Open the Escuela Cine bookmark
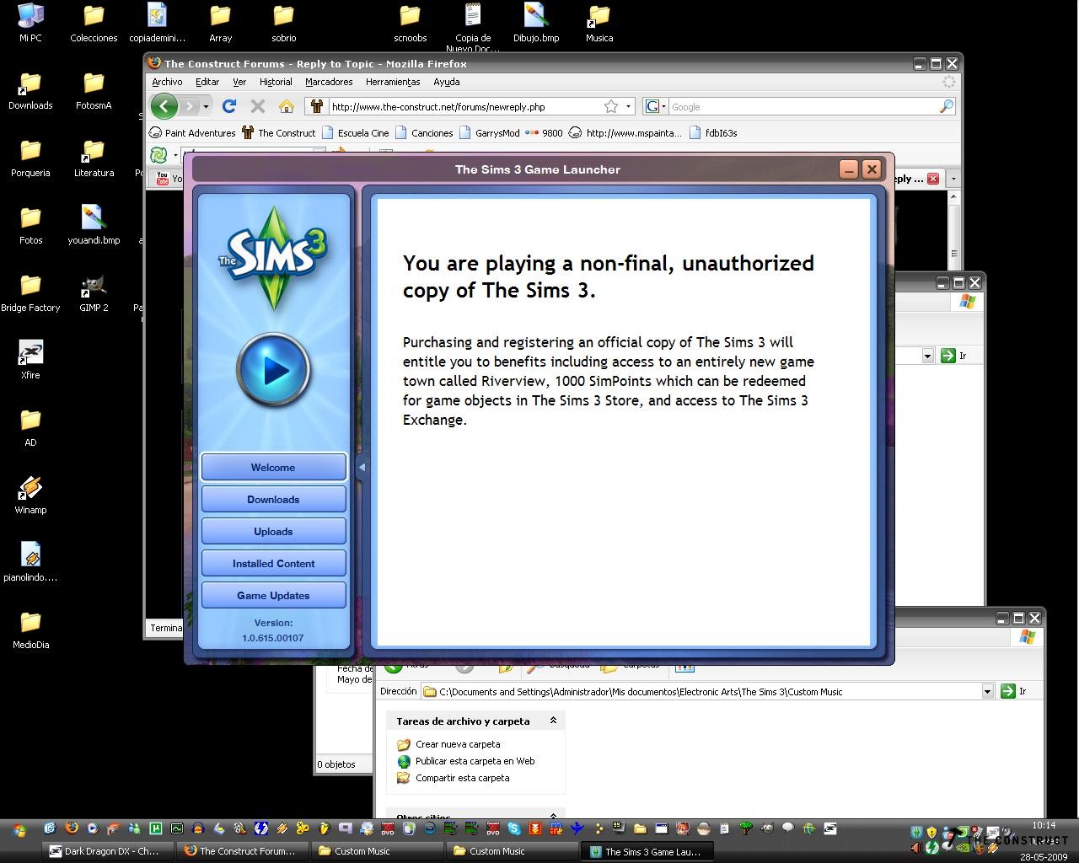The width and height of the screenshot is (1079, 863). point(355,132)
